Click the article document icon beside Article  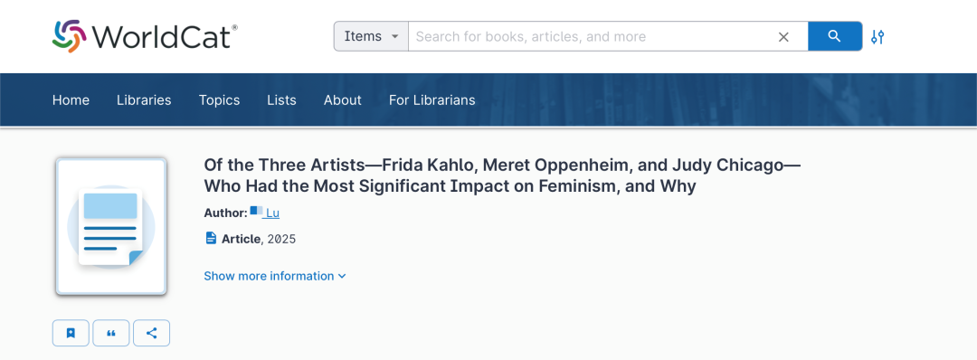[211, 238]
